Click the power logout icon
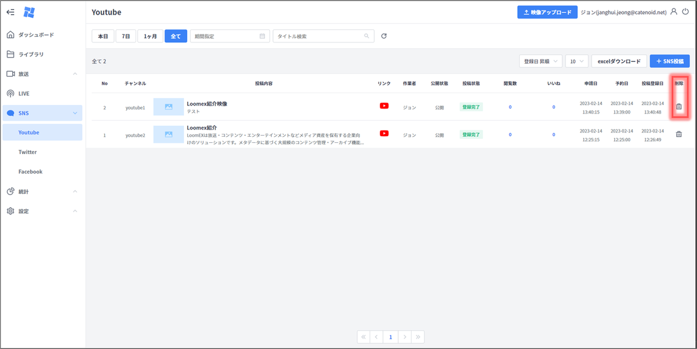Screen dimensions: 697x349 (x=685, y=12)
